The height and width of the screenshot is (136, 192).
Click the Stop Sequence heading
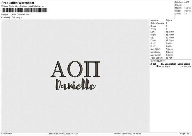[158, 61]
